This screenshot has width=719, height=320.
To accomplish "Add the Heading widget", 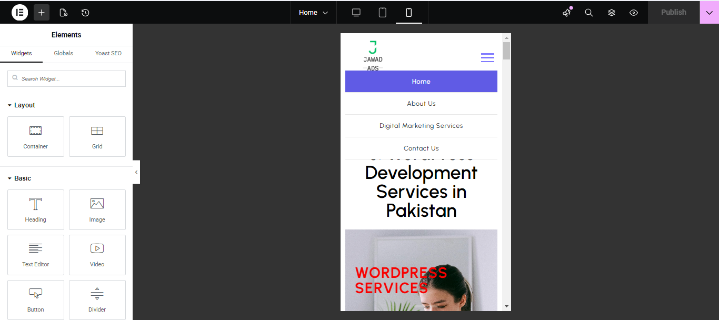I will coord(36,209).
